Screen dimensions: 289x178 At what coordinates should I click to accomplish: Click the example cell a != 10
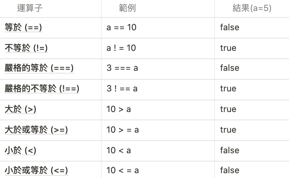point(121,48)
